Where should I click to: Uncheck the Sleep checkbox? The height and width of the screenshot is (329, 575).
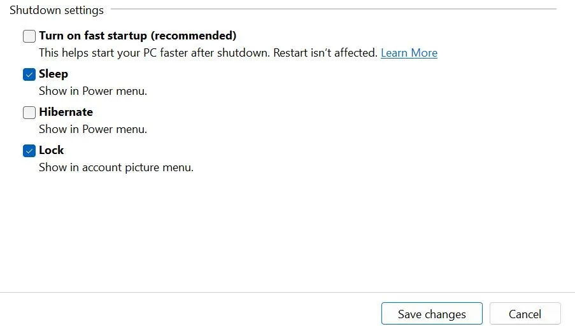pyautogui.click(x=29, y=74)
